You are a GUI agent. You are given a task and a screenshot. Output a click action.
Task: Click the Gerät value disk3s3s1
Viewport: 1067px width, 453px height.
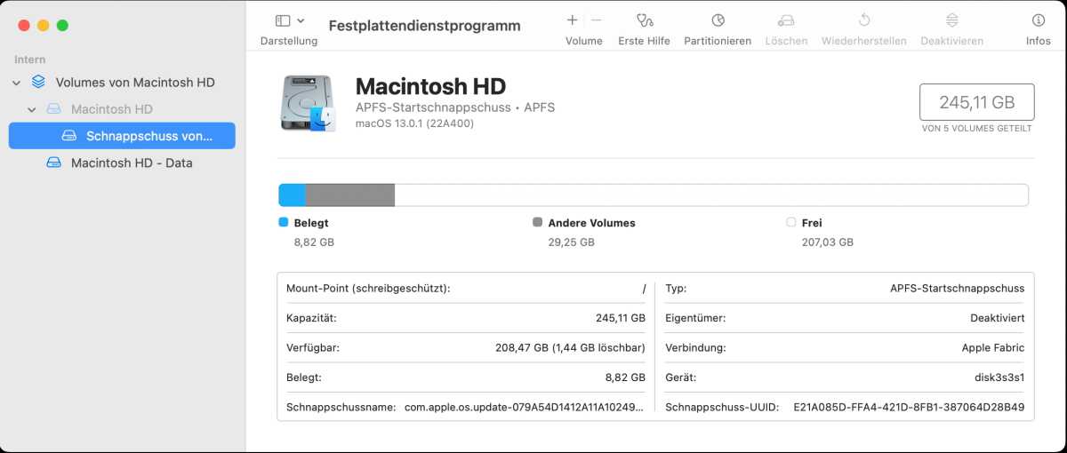point(999,377)
